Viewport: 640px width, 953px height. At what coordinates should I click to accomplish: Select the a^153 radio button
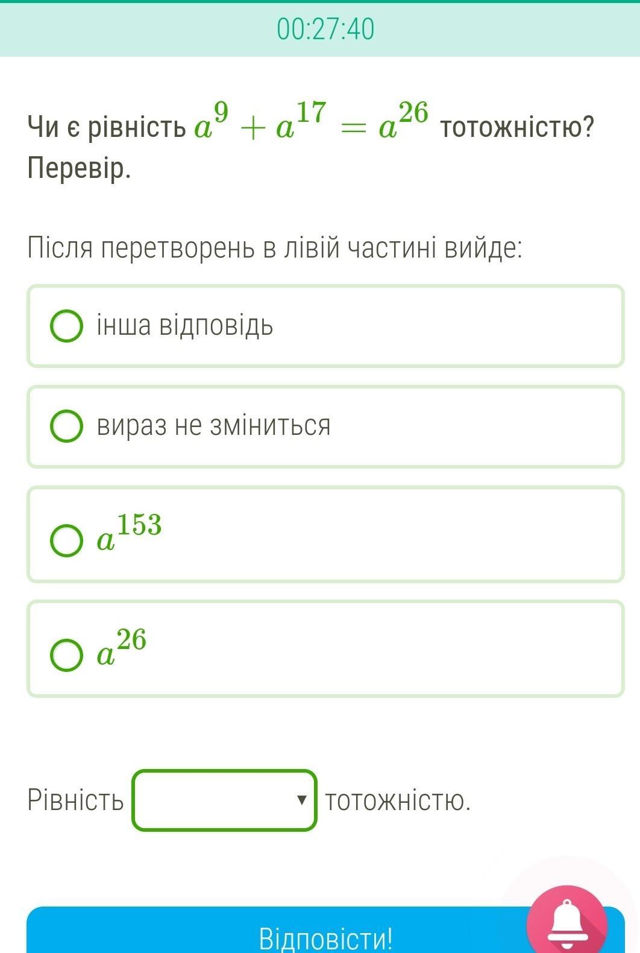pyautogui.click(x=66, y=540)
